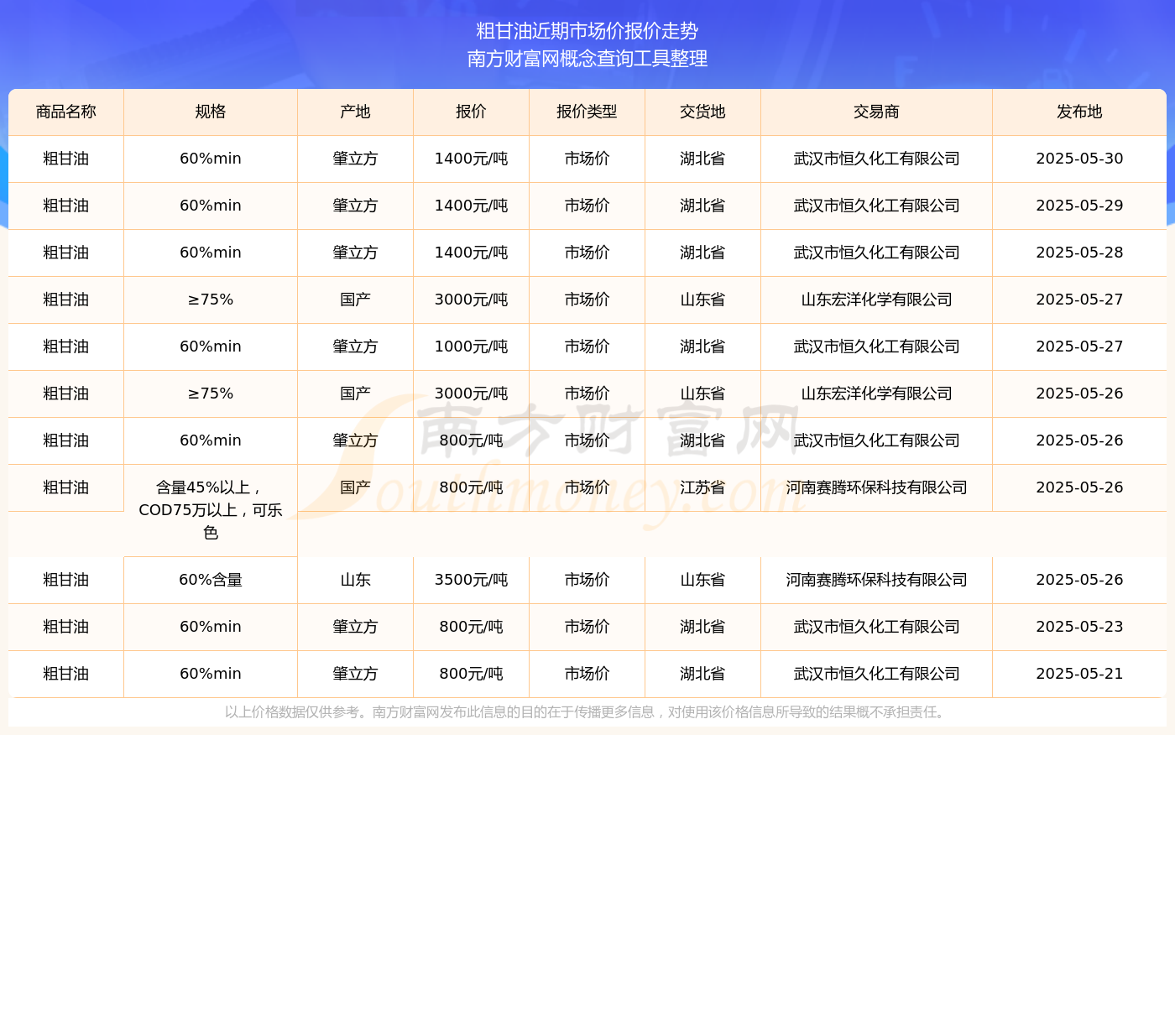Click the date 2025-05-29

(1079, 206)
